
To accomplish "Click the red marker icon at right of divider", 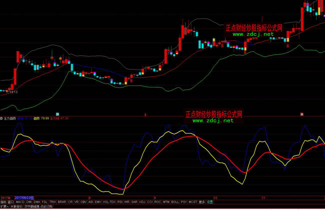I will click(x=301, y=114).
